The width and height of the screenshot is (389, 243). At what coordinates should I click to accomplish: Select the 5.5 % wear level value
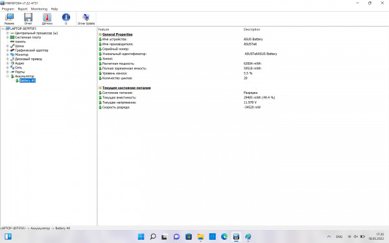coord(248,73)
